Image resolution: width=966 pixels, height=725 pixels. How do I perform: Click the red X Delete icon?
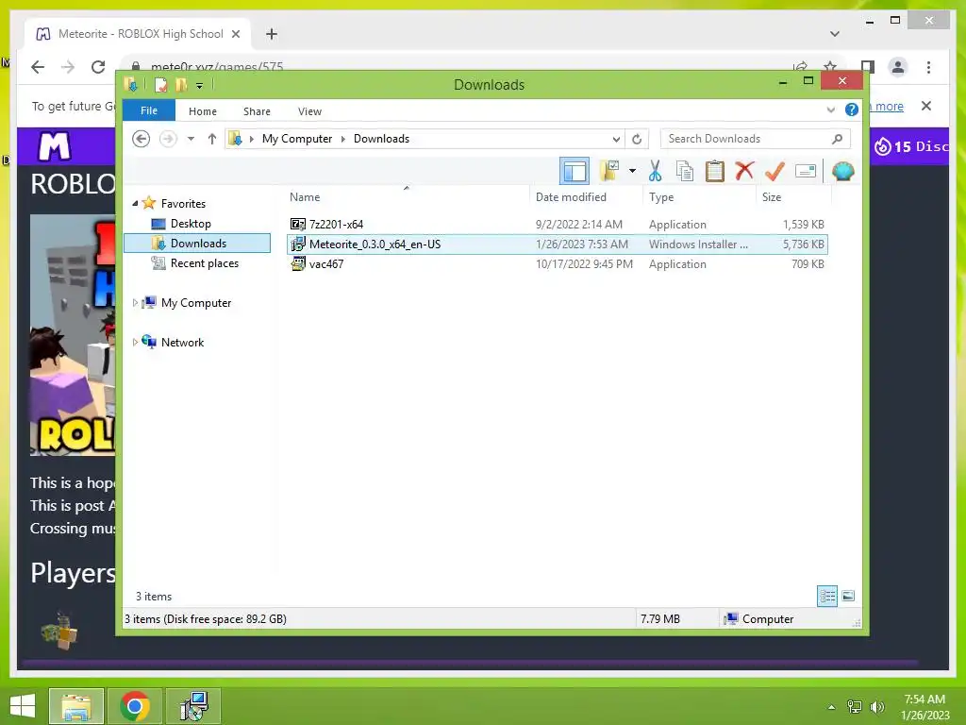click(744, 170)
